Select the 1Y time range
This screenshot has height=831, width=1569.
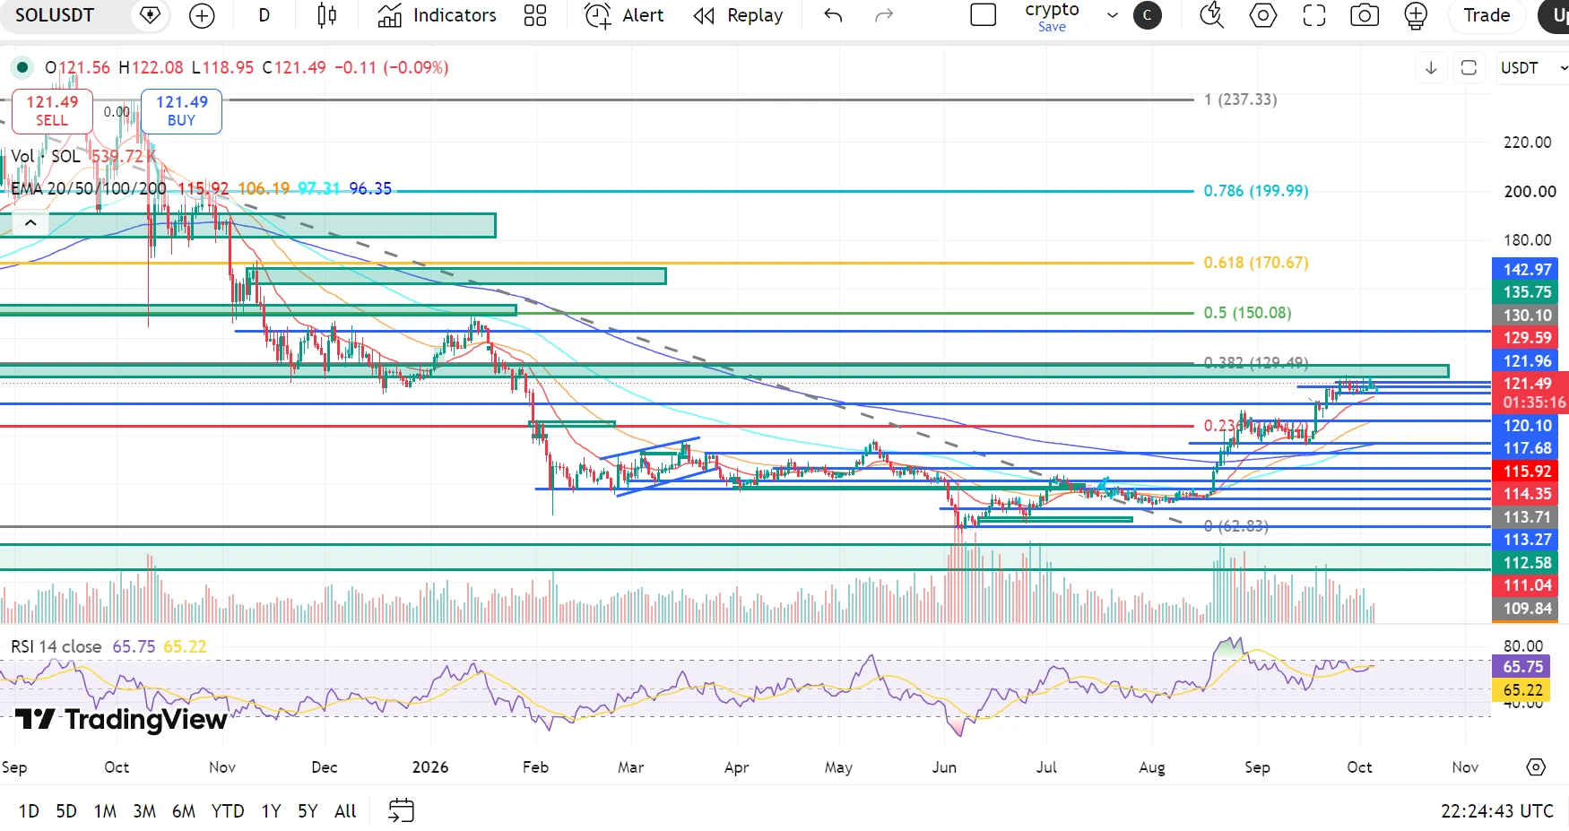coord(271,811)
